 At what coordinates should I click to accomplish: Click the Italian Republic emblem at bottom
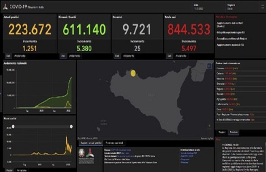click(x=83, y=153)
